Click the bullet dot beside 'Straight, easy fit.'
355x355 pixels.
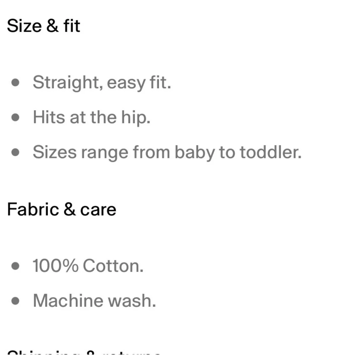[x=15, y=82]
